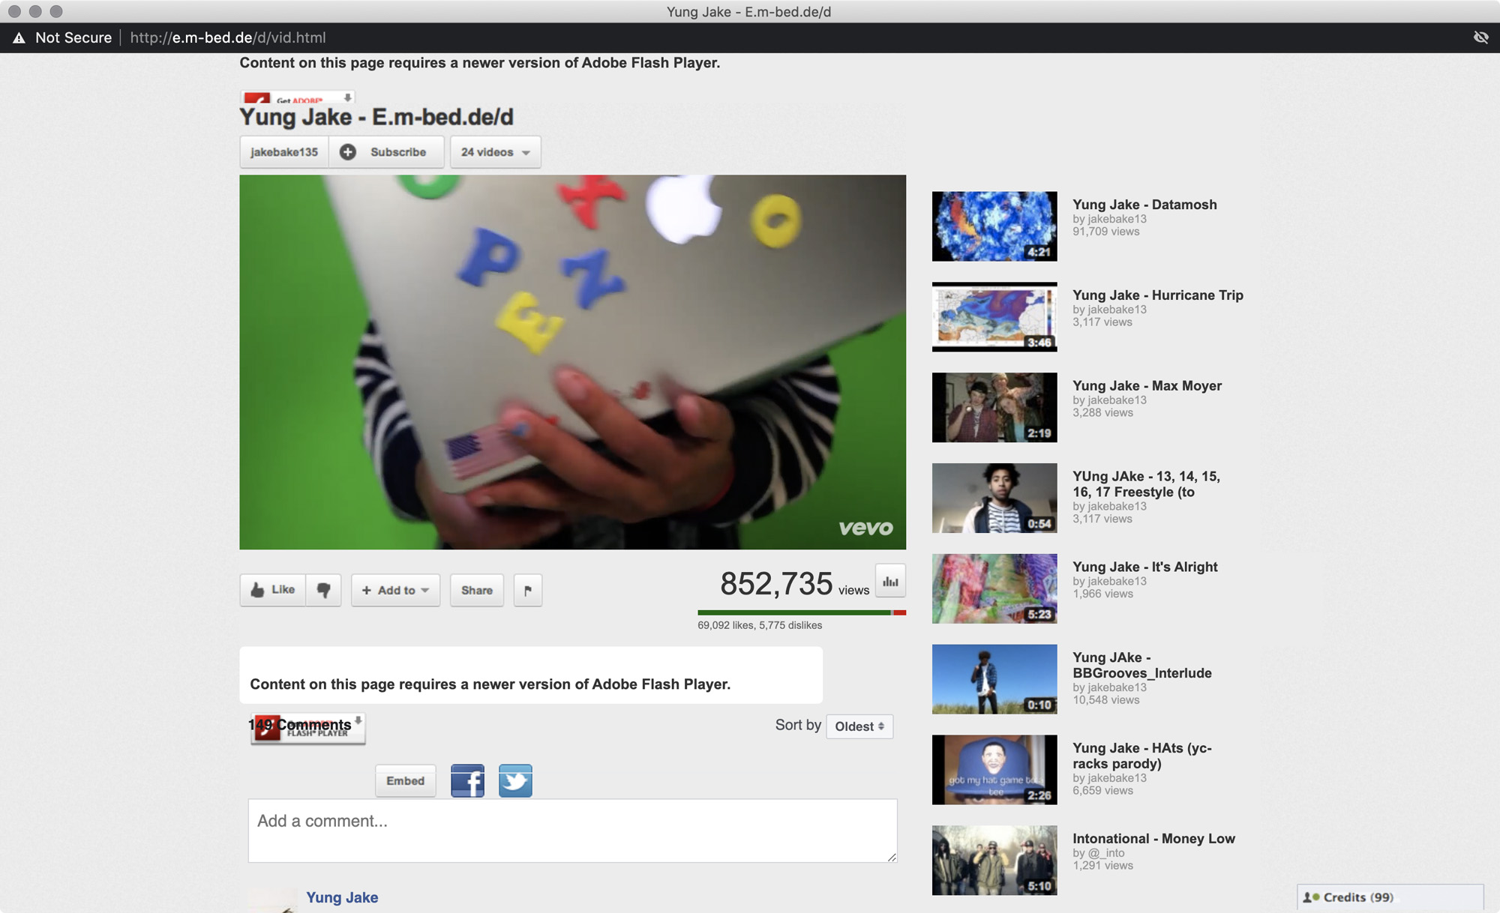
Task: Open the Sort by Oldest selector
Action: [859, 726]
